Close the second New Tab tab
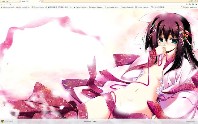 click(x=40, y=1)
